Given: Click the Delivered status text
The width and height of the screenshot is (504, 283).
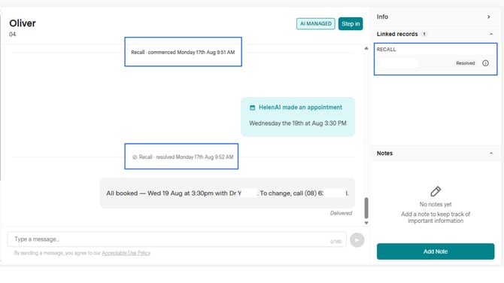Looking at the screenshot, I should pyautogui.click(x=341, y=213).
